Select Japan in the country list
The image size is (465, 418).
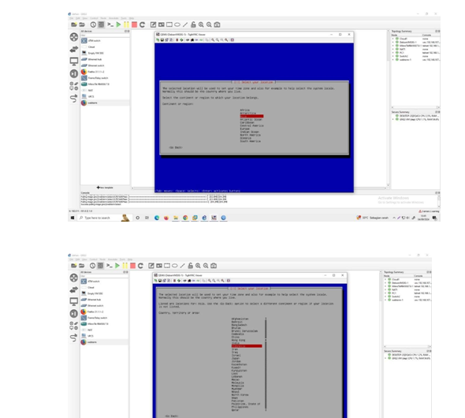tap(236, 358)
